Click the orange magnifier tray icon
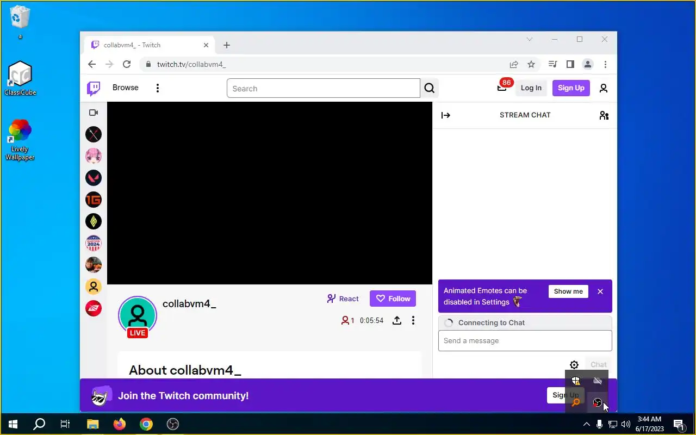Viewport: 696px width, 435px height. [575, 402]
